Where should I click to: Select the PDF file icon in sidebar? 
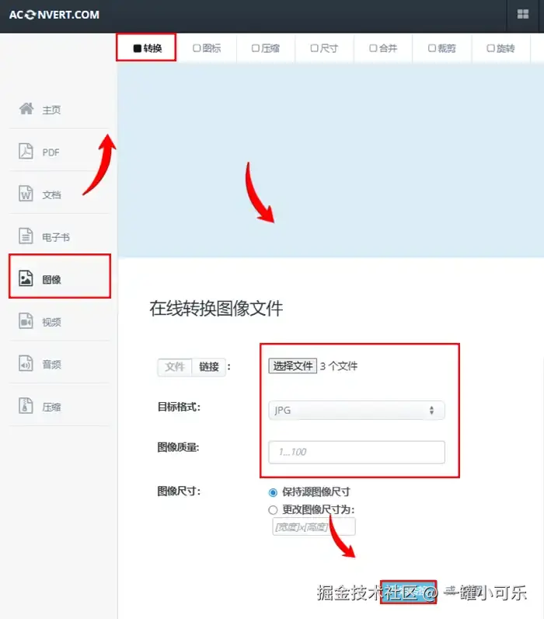click(26, 151)
